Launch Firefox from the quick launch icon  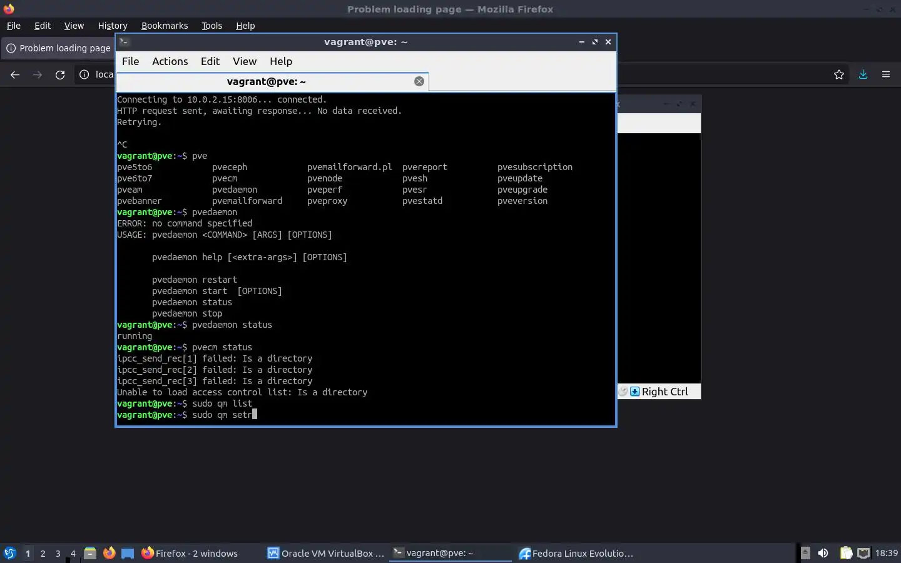109,553
